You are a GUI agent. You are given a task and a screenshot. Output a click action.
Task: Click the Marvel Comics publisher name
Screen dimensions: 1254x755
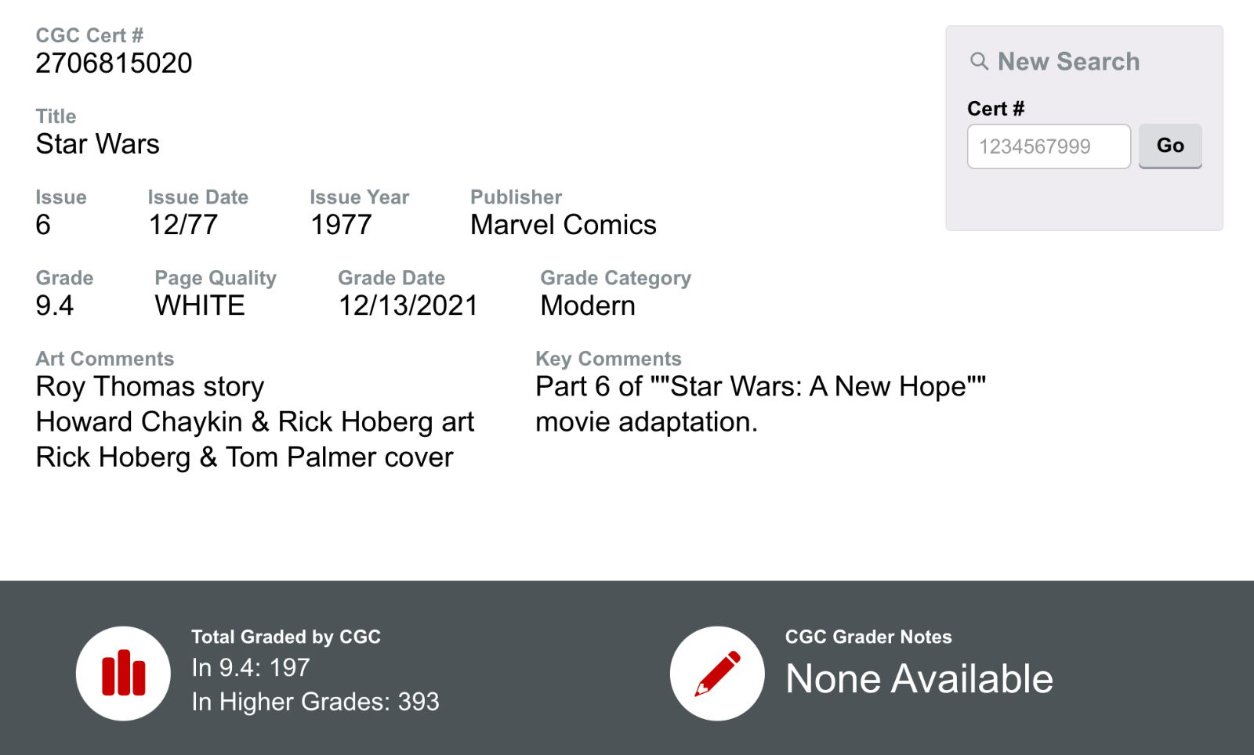click(563, 226)
